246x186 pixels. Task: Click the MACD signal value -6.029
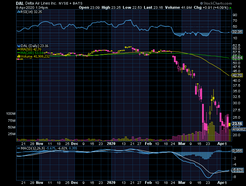(x=62, y=148)
